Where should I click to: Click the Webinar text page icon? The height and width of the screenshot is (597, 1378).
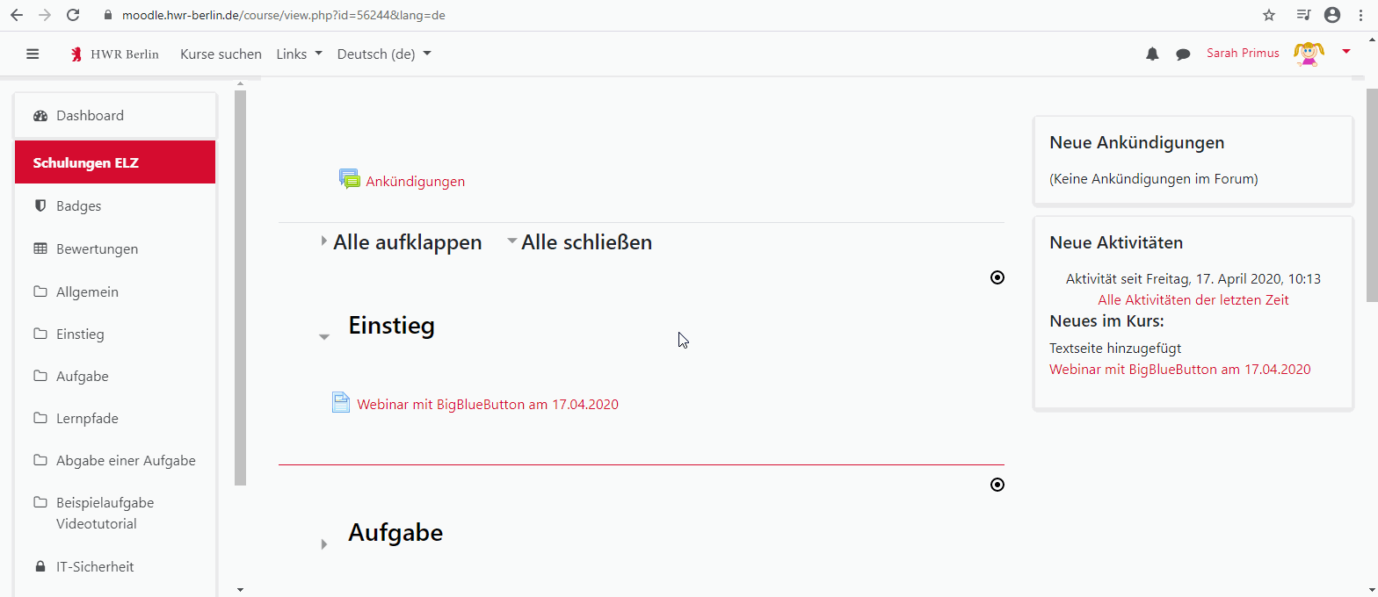(x=340, y=402)
